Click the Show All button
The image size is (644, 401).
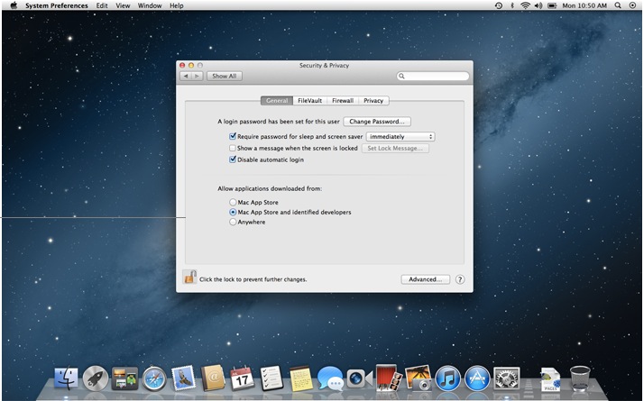(x=225, y=76)
